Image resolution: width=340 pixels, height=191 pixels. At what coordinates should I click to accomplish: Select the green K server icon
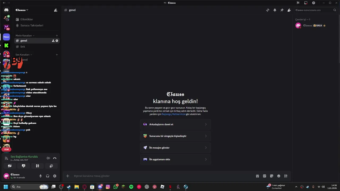(x=6, y=46)
